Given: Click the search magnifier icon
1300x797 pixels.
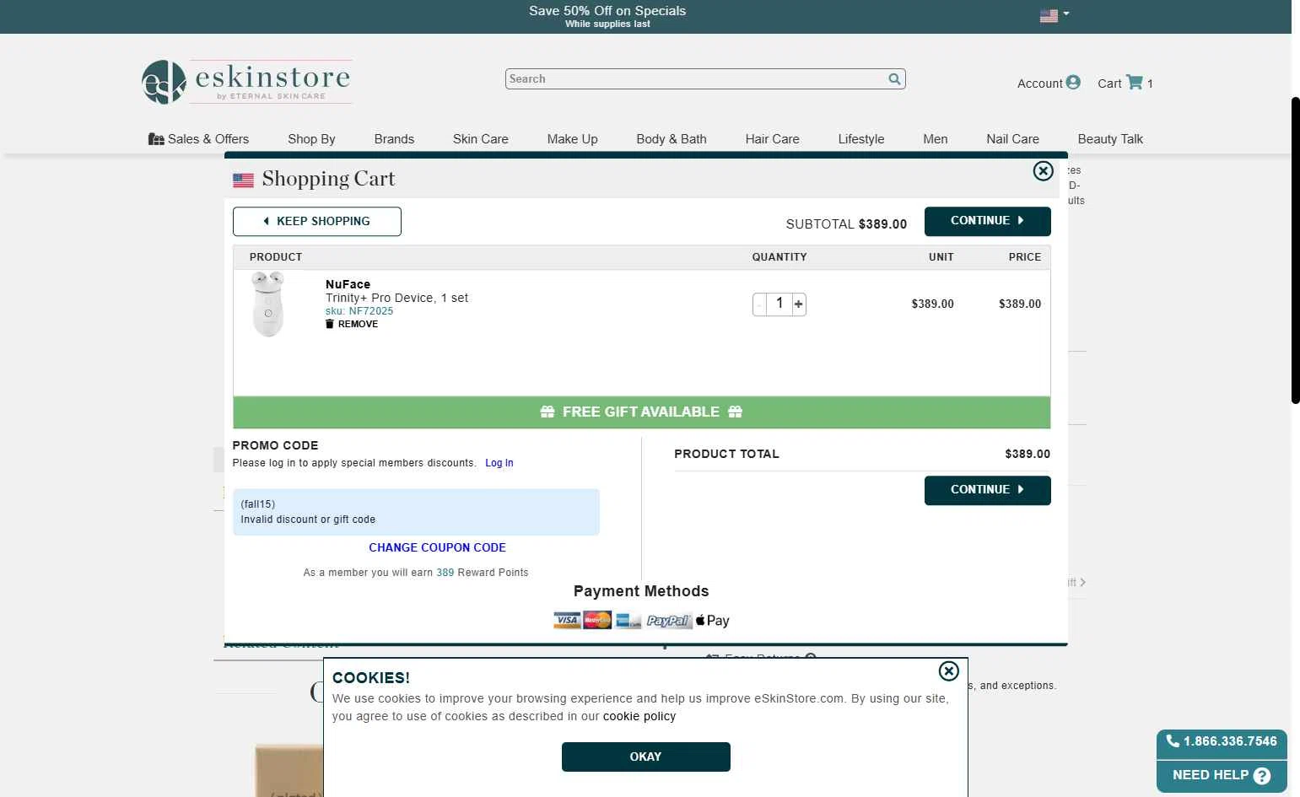Looking at the screenshot, I should pos(894,78).
